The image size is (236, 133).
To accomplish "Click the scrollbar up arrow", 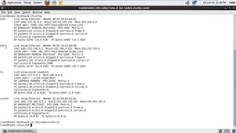I will click(235, 16).
